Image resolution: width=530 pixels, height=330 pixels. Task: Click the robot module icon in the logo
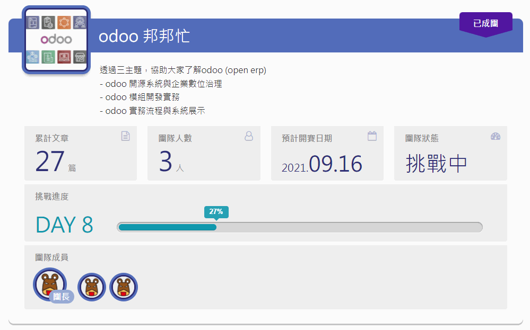click(80, 22)
